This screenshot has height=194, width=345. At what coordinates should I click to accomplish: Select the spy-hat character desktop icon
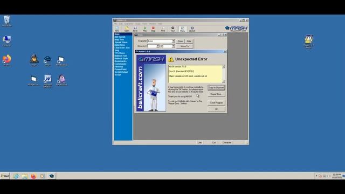tap(34, 60)
